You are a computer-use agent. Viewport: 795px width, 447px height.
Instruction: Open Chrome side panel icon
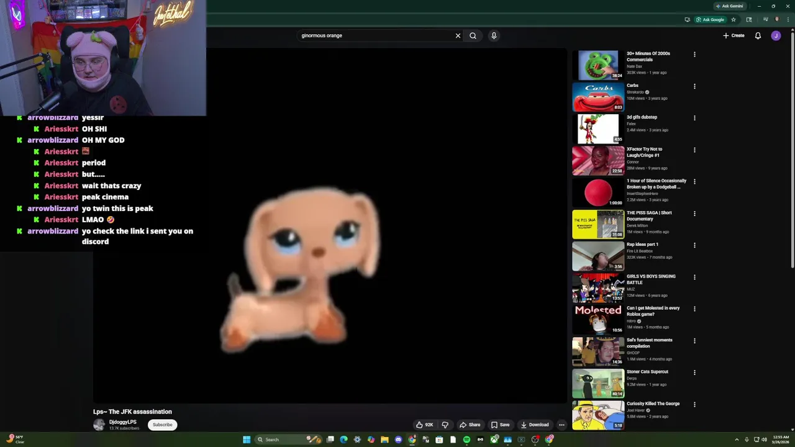point(749,19)
